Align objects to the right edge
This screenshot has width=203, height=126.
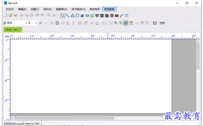click(79, 23)
